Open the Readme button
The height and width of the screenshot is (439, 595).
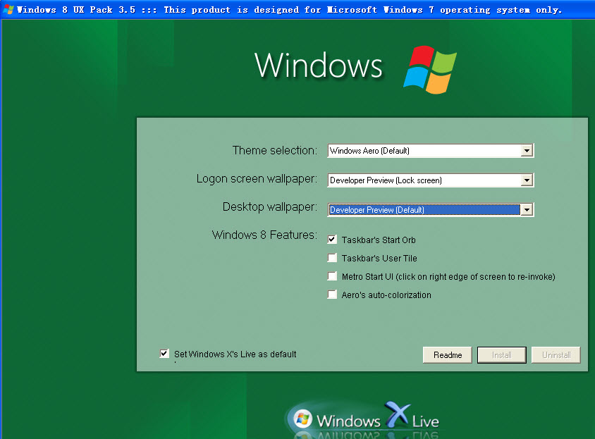pos(448,354)
